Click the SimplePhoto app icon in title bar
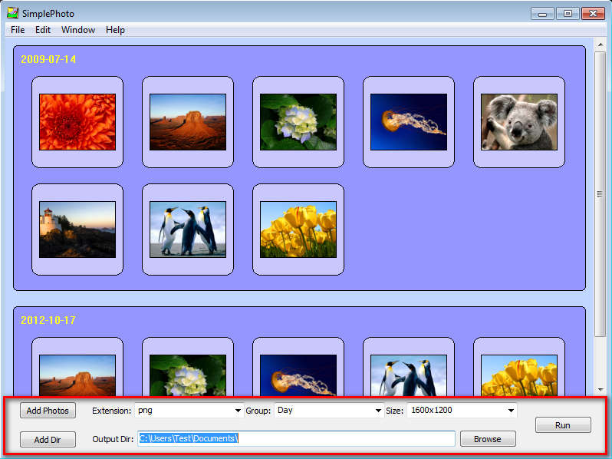The image size is (612, 459). coord(12,13)
